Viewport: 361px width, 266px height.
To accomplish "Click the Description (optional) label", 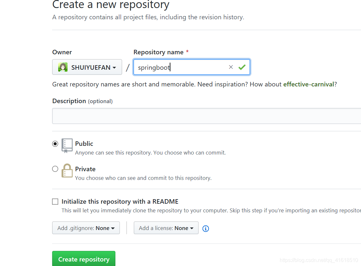I will click(x=82, y=101).
